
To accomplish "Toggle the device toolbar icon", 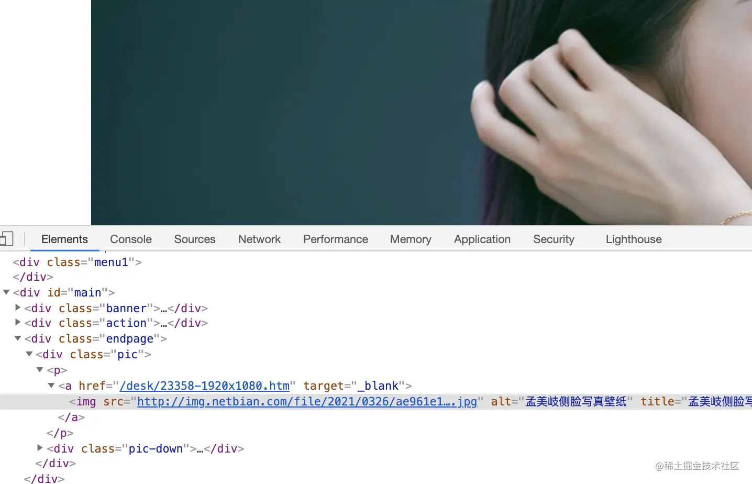I will (6, 239).
